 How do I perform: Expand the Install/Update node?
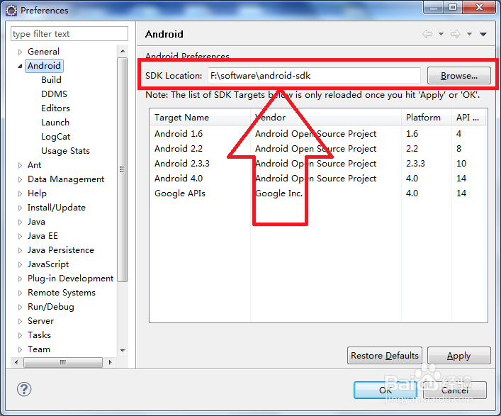(x=20, y=208)
